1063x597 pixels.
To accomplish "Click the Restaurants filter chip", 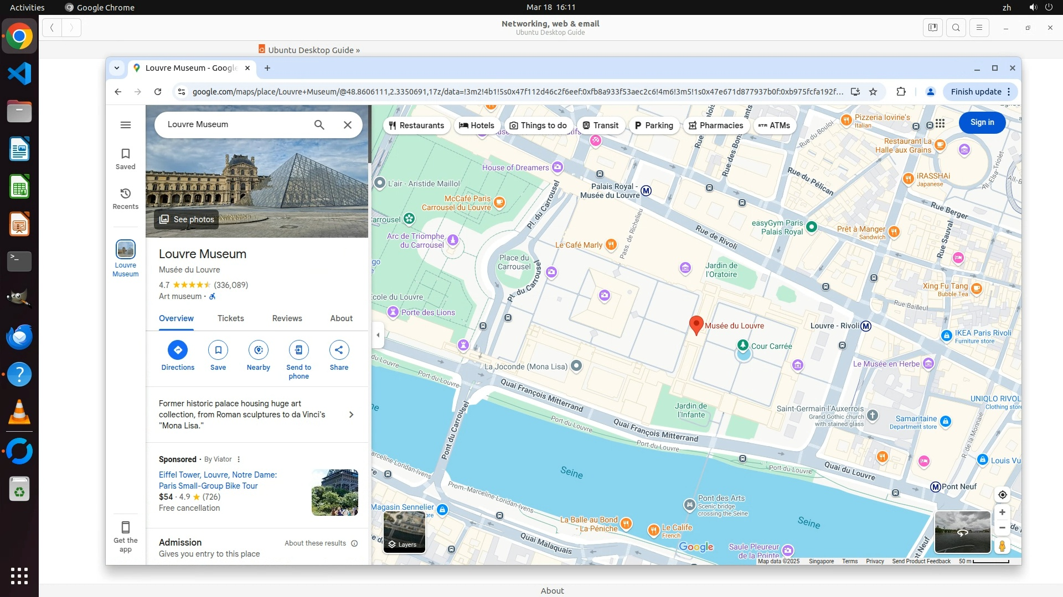I will coord(416,125).
